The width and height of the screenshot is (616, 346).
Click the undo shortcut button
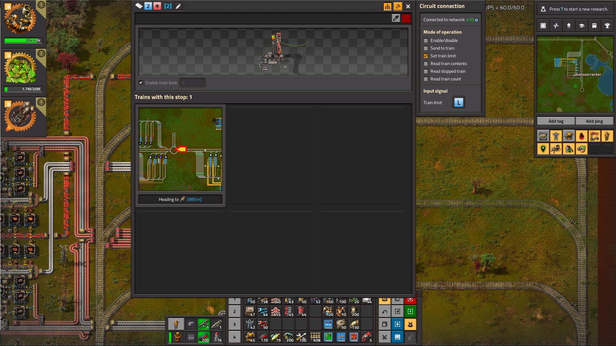coord(385,311)
